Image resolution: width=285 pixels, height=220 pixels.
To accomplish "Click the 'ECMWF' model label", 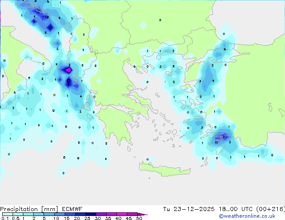I will click(x=72, y=209).
